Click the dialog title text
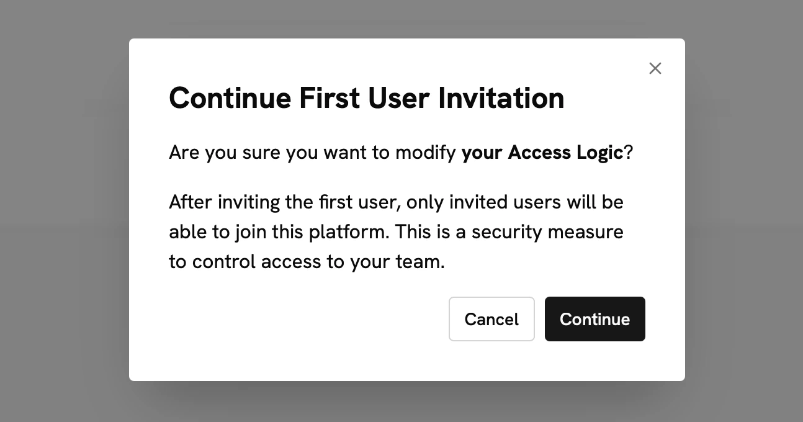Screen dimensions: 803x422 click(x=366, y=97)
